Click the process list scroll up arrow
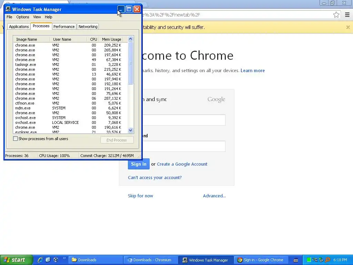 click(130, 39)
